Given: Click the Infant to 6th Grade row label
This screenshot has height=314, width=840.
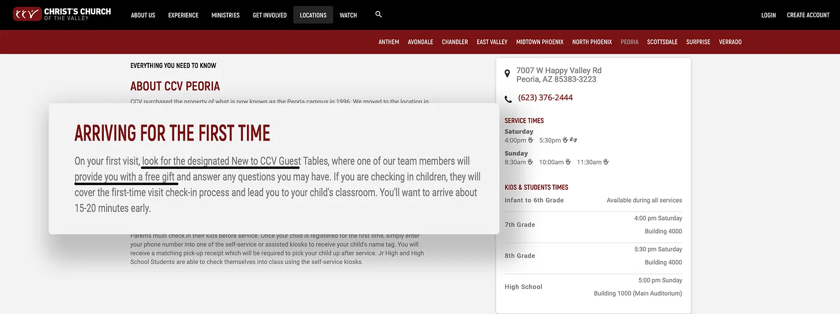Looking at the screenshot, I should (534, 200).
